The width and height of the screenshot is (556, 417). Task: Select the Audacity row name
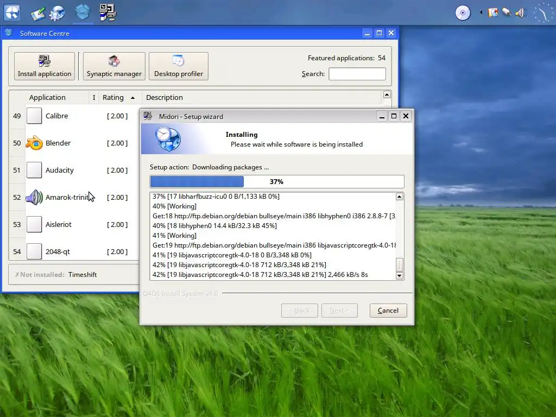pyautogui.click(x=60, y=170)
